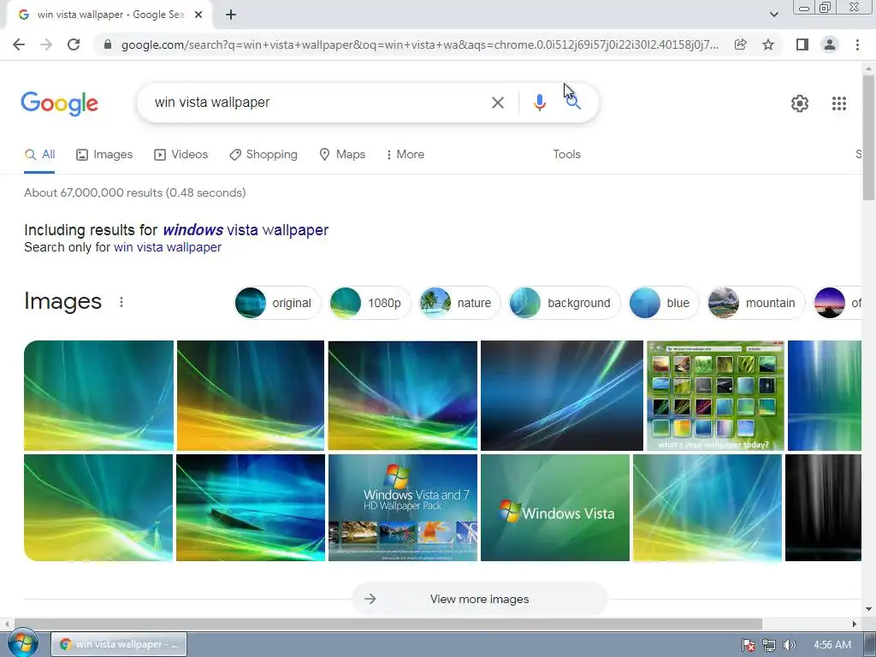Expand the More search categories menu
Viewport: 876px width, 657px height.
pyautogui.click(x=405, y=155)
